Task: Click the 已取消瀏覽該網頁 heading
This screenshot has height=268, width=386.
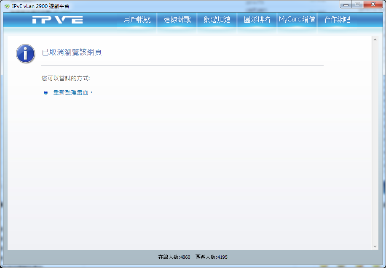Action: pyautogui.click(x=72, y=52)
